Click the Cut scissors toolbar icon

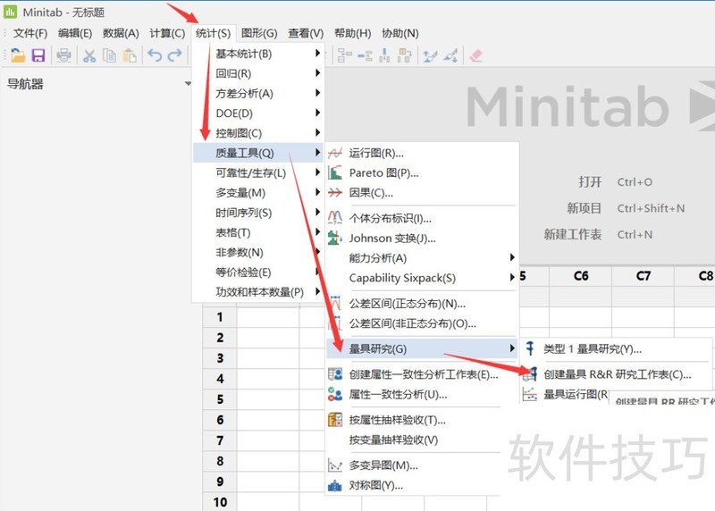[x=89, y=55]
